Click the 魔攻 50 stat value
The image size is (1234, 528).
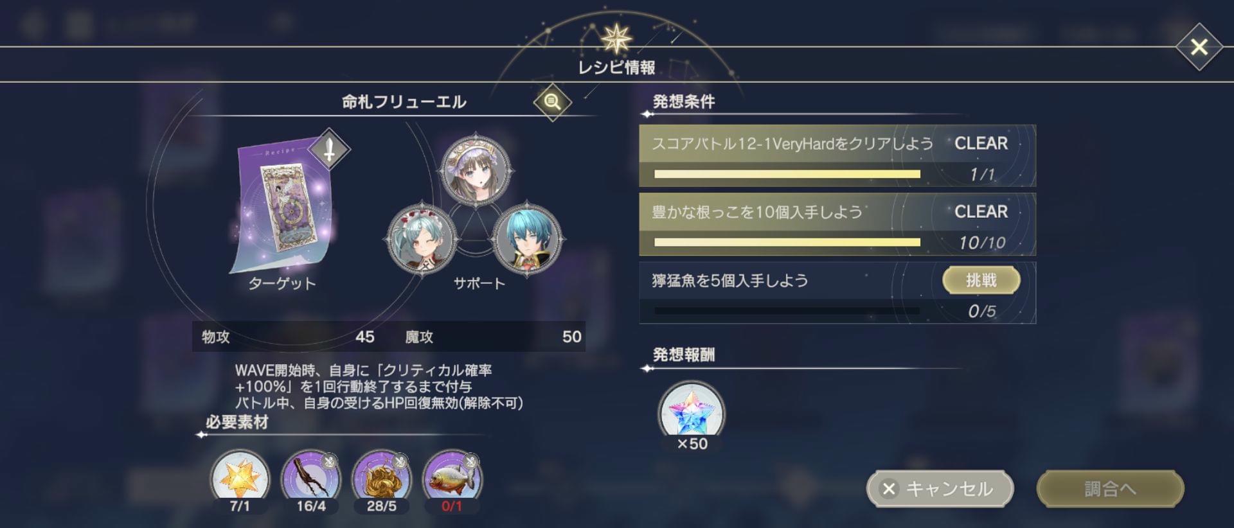tap(571, 337)
